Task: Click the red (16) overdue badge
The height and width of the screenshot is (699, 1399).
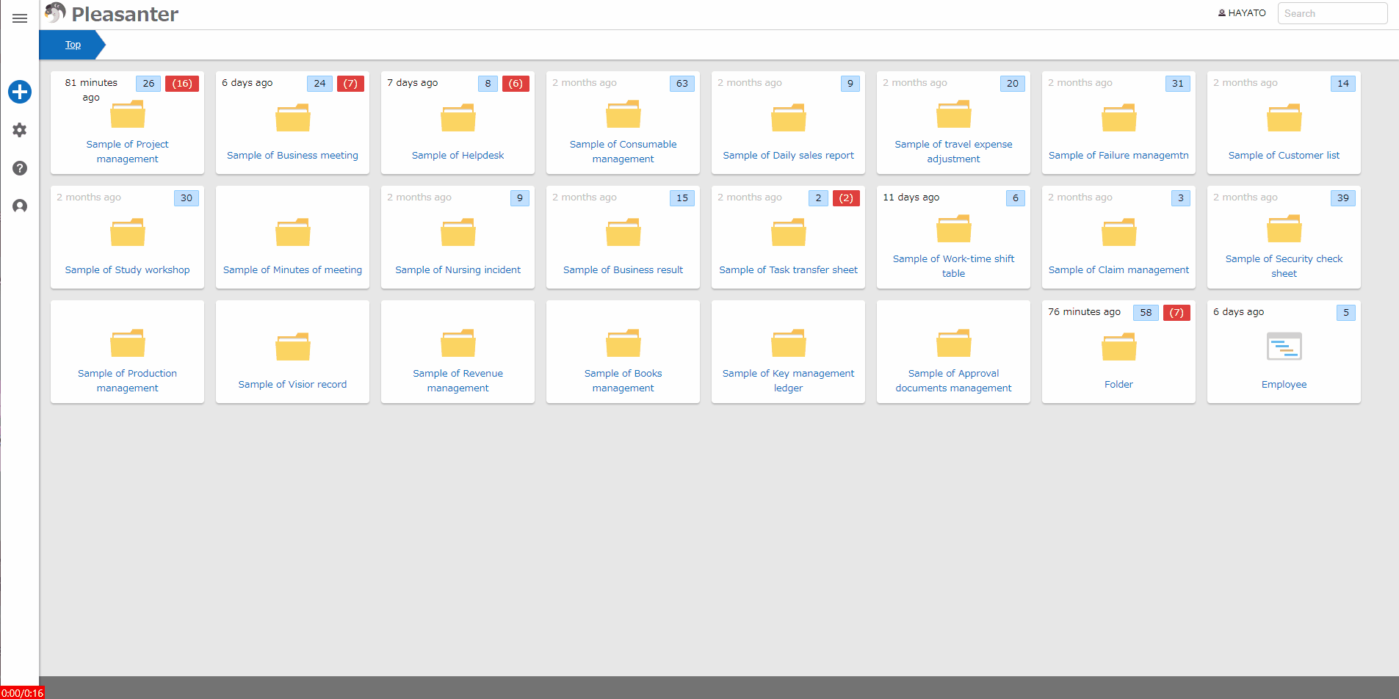Action: (182, 83)
